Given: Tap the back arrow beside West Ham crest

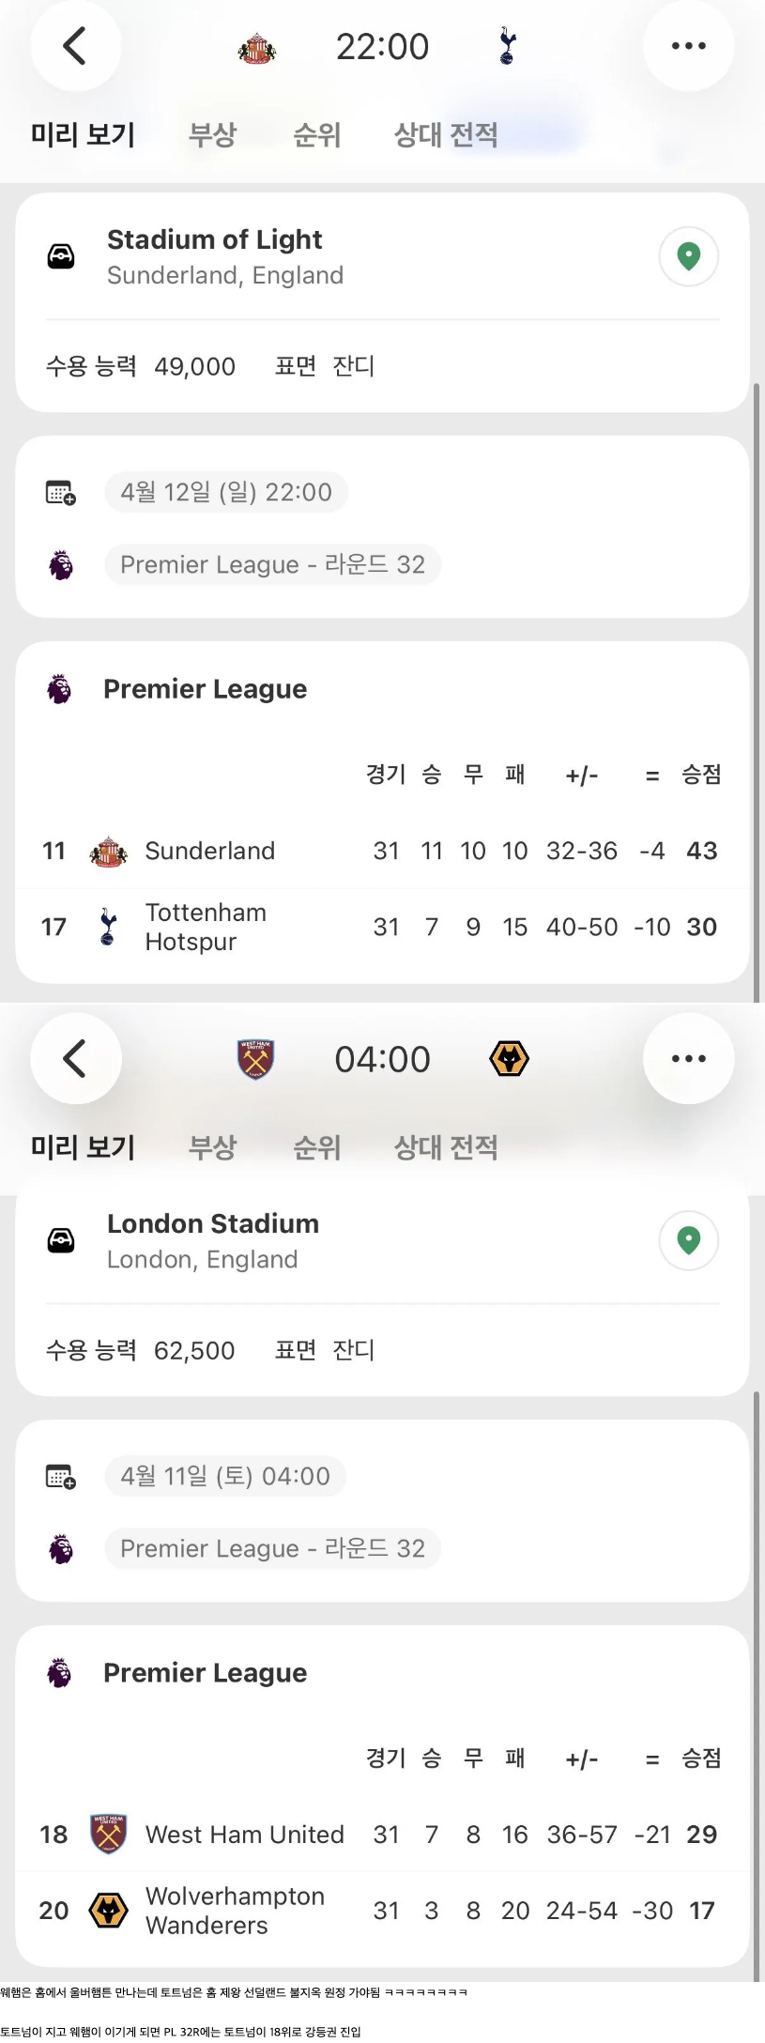Looking at the screenshot, I should pos(75,1058).
